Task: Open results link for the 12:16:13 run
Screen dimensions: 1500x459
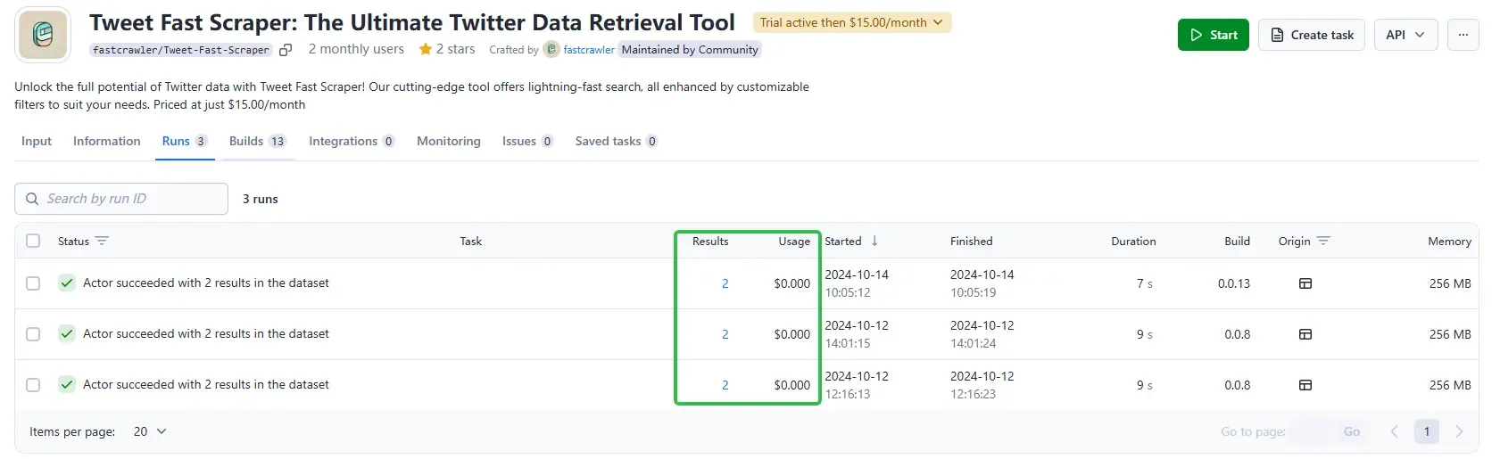Action: (725, 385)
